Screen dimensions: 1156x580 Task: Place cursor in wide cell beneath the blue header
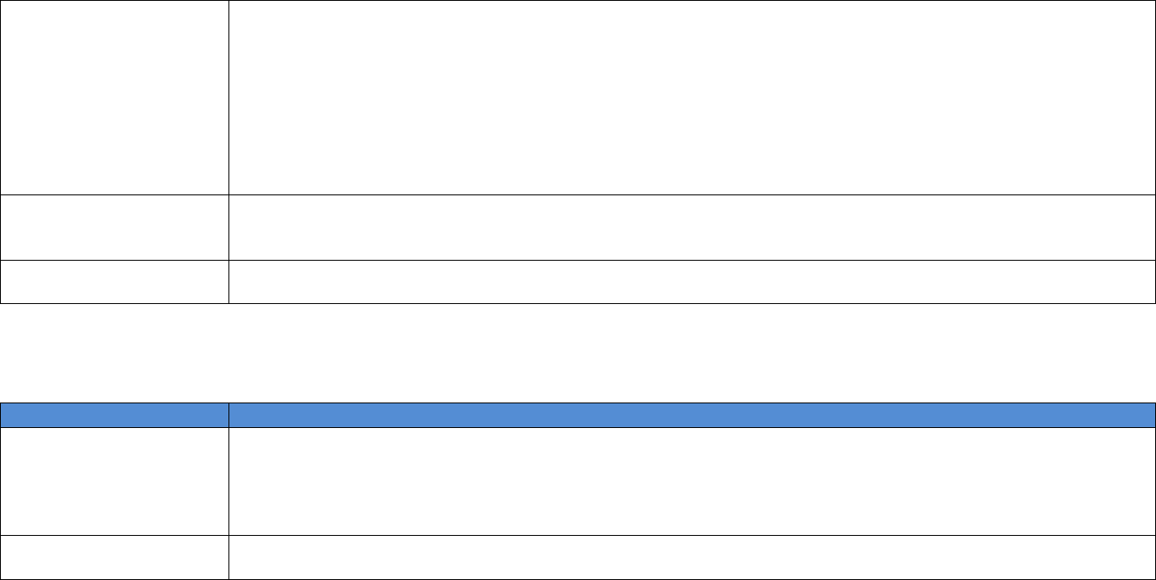coord(691,481)
